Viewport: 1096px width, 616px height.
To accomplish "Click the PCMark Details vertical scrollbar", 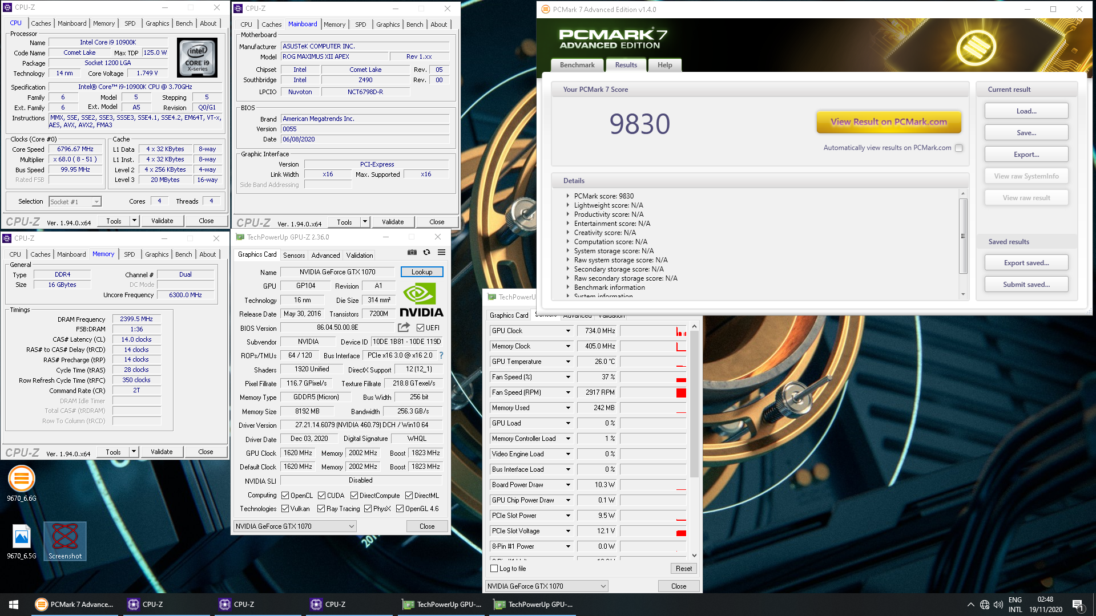I will pyautogui.click(x=963, y=236).
